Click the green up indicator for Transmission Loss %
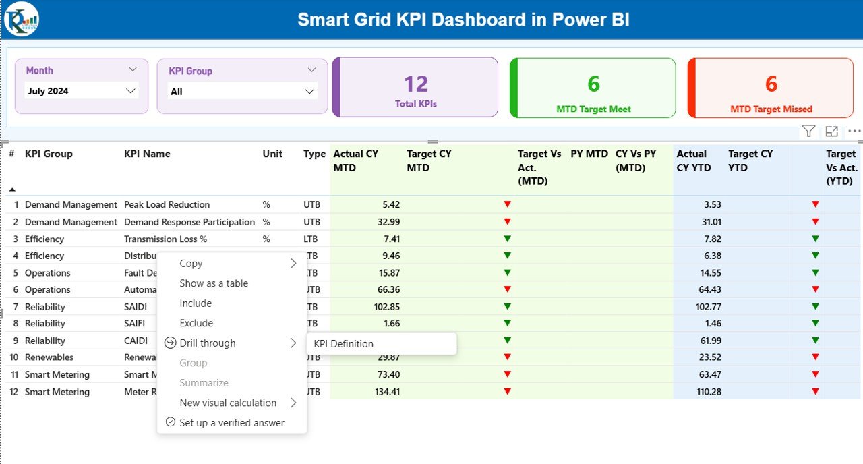The width and height of the screenshot is (863, 464). 506,239
